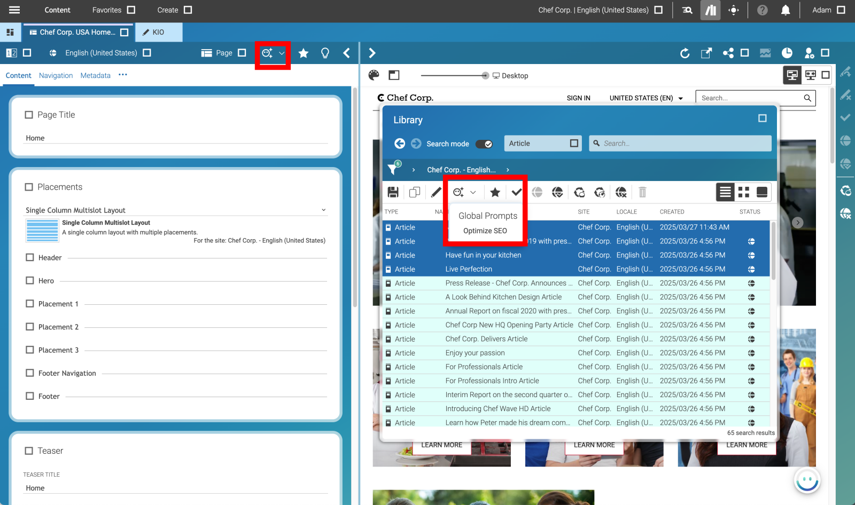This screenshot has height=505, width=855.
Task: Save changes using the disk icon
Action: point(393,192)
